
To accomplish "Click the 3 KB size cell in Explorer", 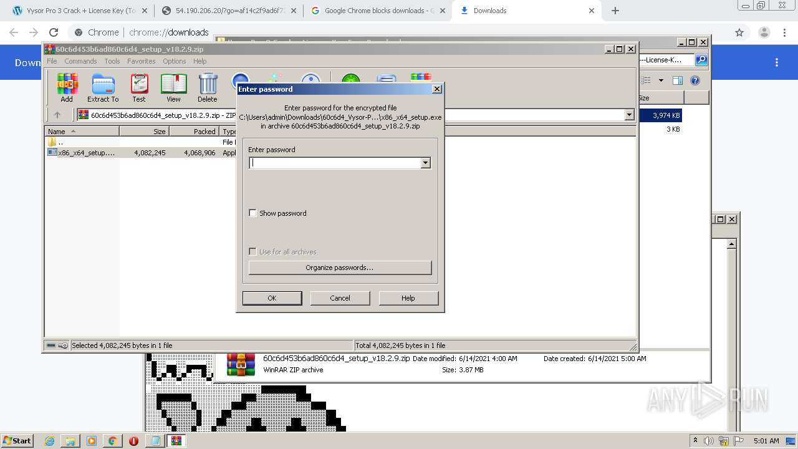I will click(x=673, y=129).
